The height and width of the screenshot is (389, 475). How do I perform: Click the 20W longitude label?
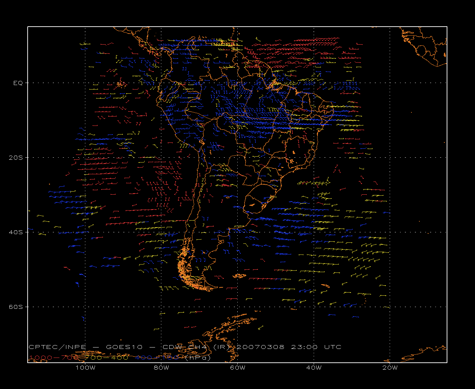(390, 368)
